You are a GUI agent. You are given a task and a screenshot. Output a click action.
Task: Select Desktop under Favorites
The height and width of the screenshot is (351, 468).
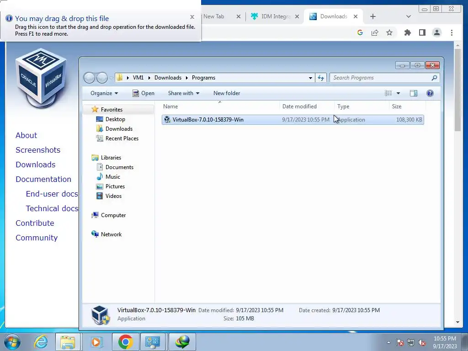(x=115, y=119)
